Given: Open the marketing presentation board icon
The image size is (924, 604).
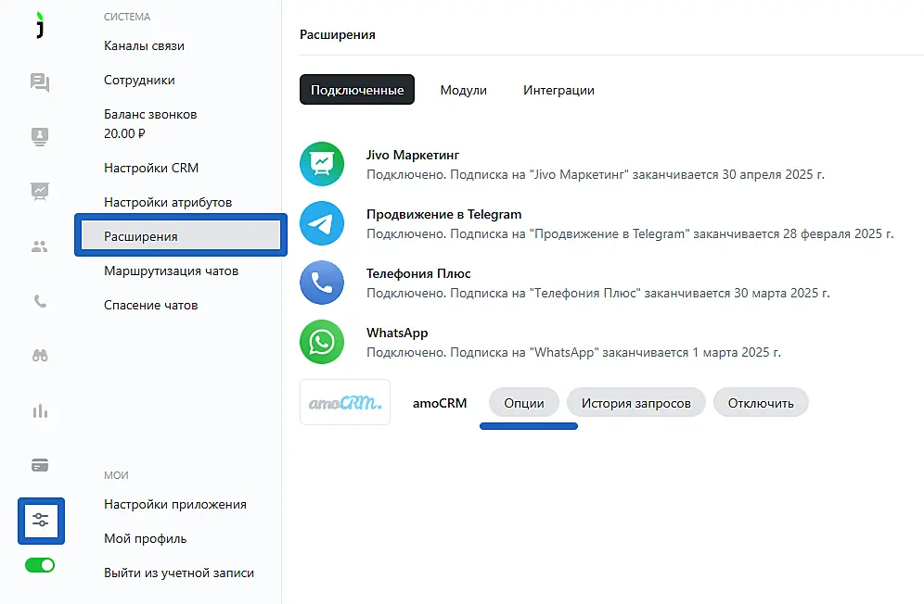Looking at the screenshot, I should tap(40, 191).
